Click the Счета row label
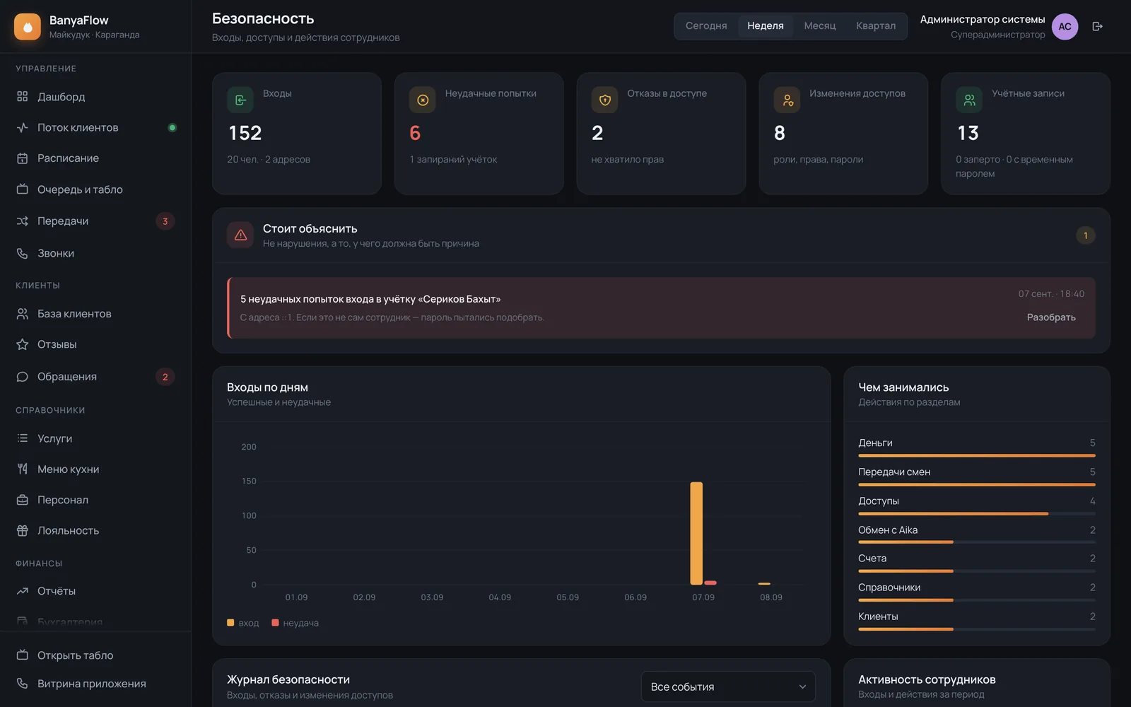The height and width of the screenshot is (707, 1131). point(872,559)
